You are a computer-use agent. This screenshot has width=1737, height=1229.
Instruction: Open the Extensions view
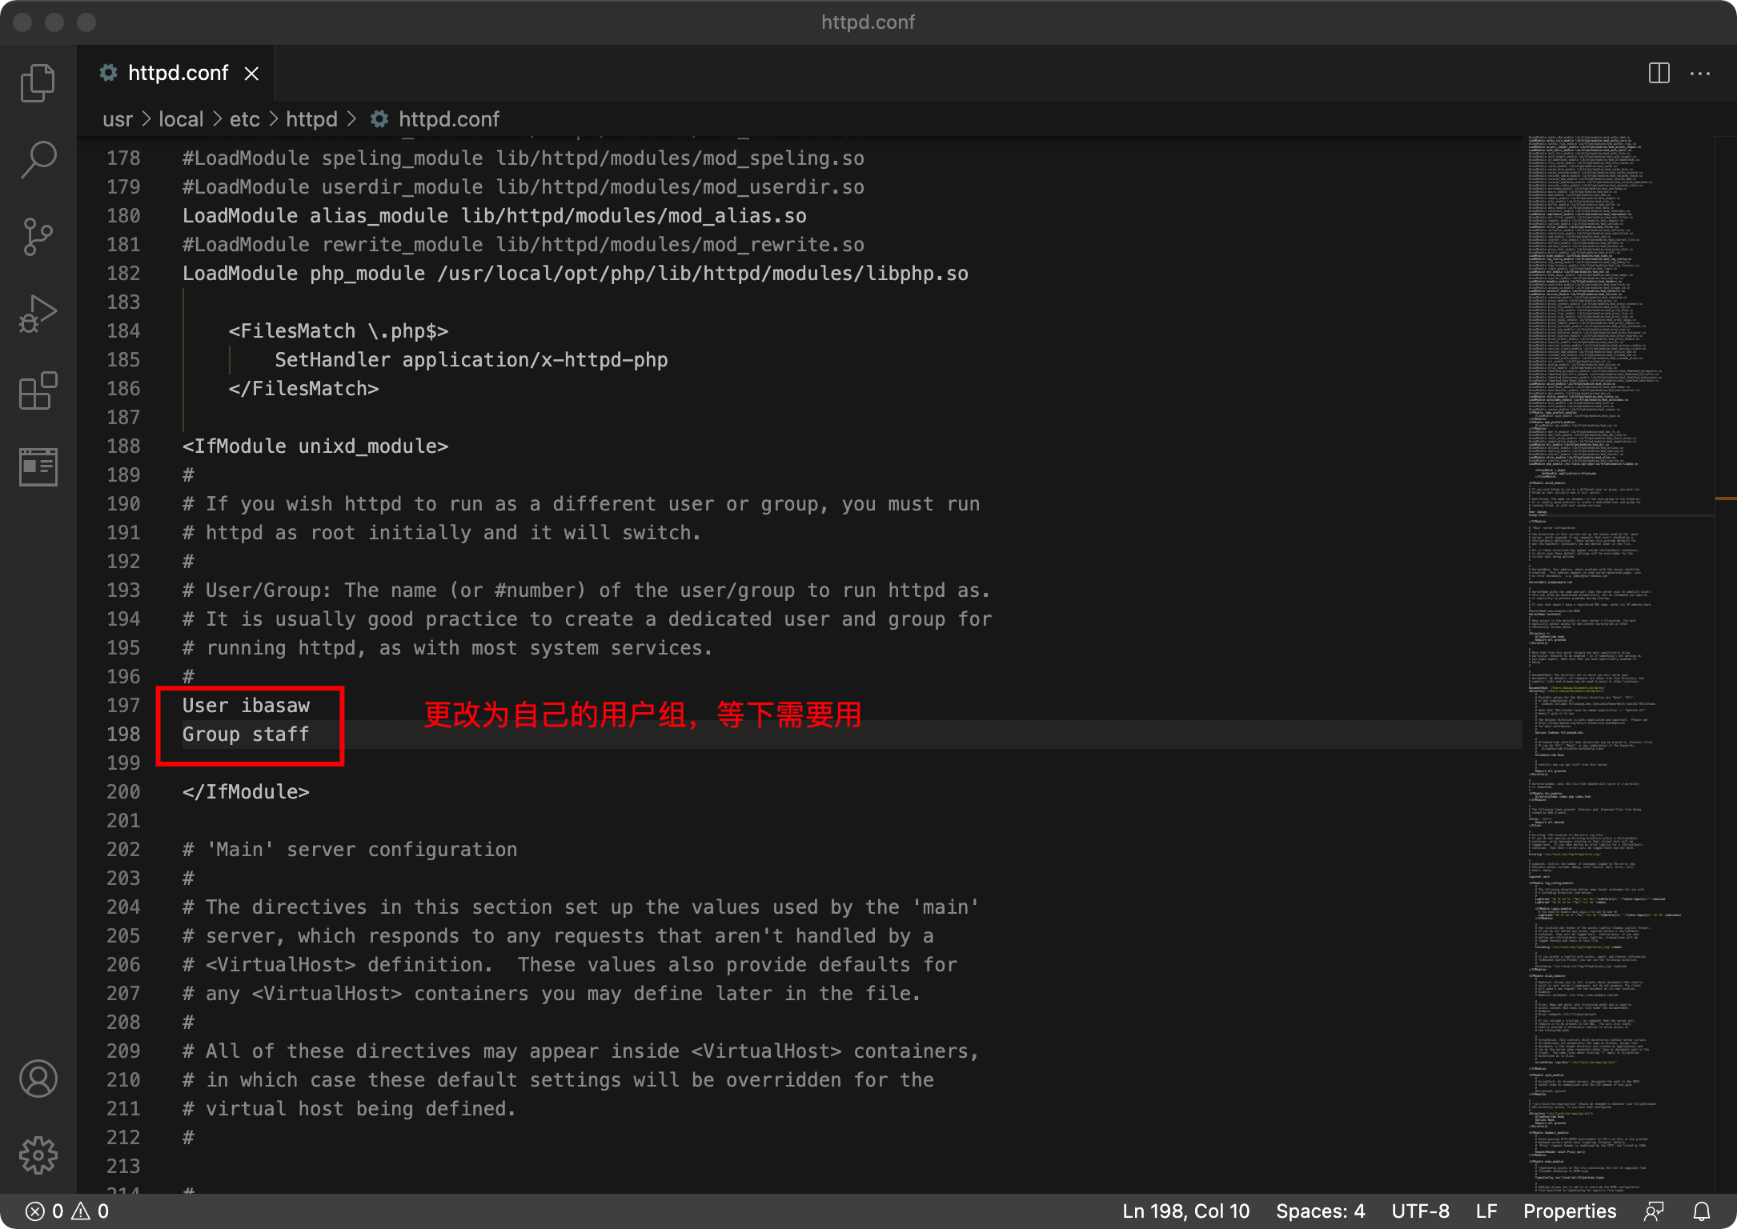click(x=38, y=390)
